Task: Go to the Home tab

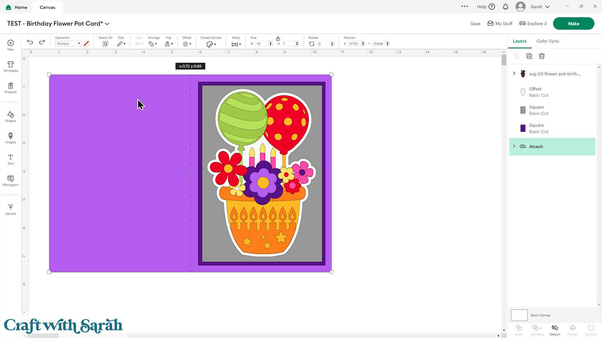Action: [17, 7]
